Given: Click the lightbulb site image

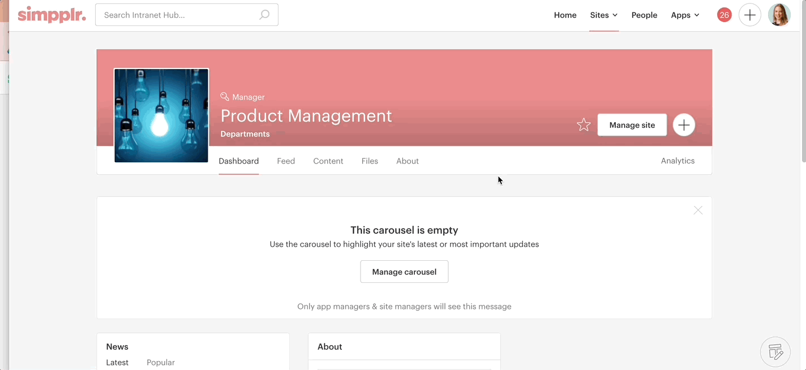Looking at the screenshot, I should point(161,115).
